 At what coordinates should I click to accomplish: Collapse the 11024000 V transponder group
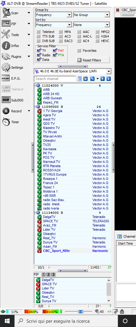coord(35,85)
